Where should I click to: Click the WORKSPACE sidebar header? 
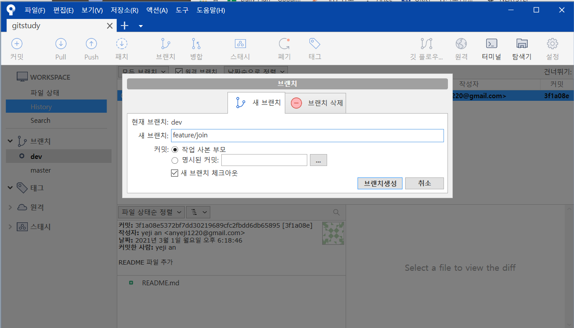tap(50, 77)
